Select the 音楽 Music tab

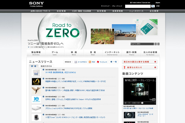93,53
